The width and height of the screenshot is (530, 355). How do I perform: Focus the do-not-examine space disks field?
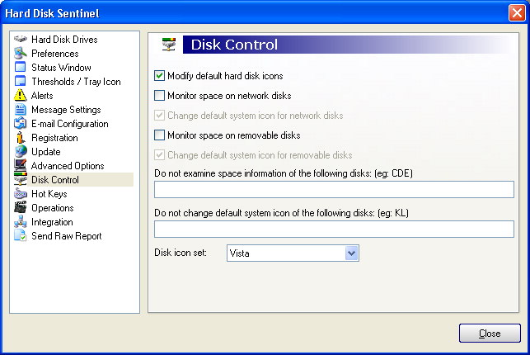click(334, 190)
